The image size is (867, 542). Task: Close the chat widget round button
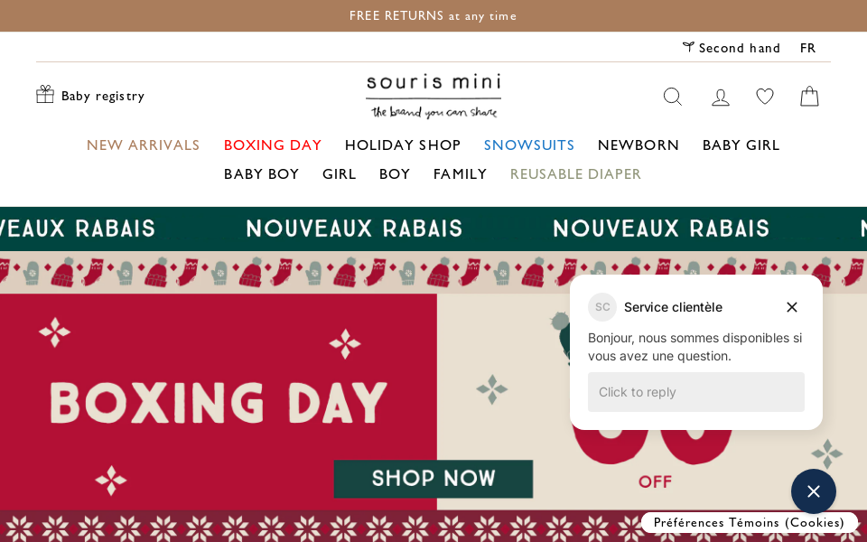click(813, 491)
